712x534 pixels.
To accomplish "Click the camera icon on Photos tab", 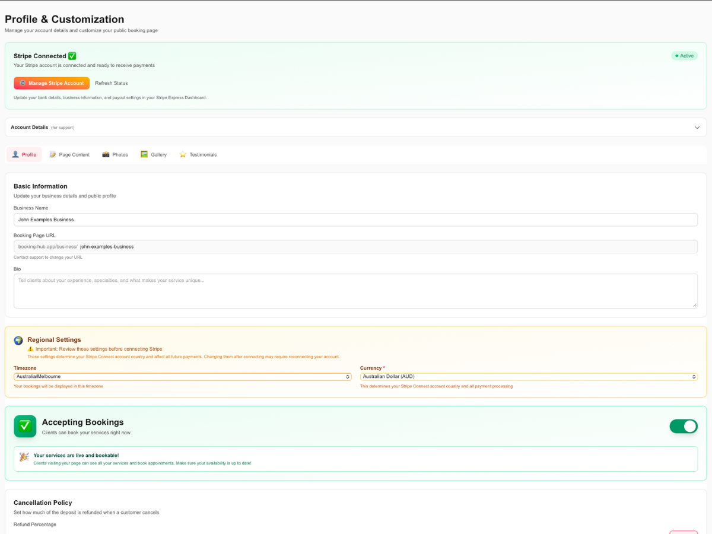I will [106, 154].
